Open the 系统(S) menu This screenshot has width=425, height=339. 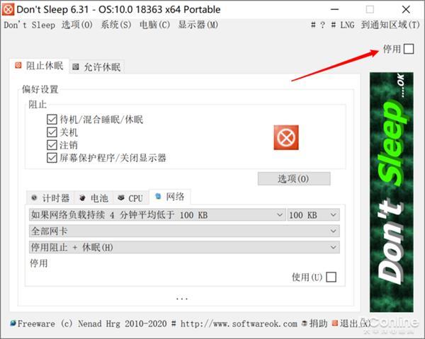coord(116,25)
